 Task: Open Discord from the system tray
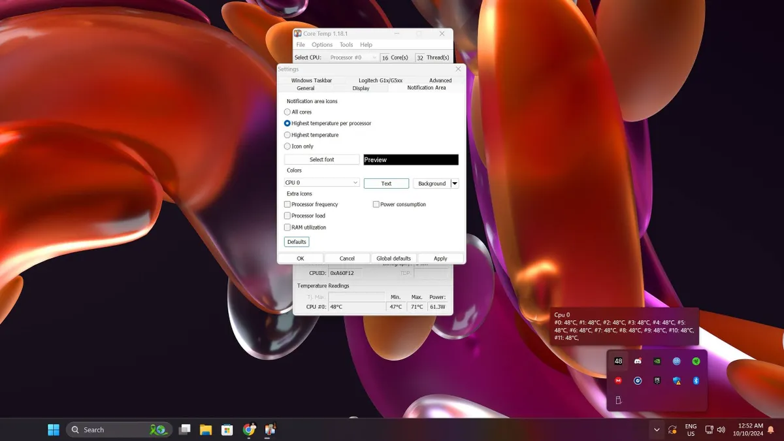[x=638, y=361]
